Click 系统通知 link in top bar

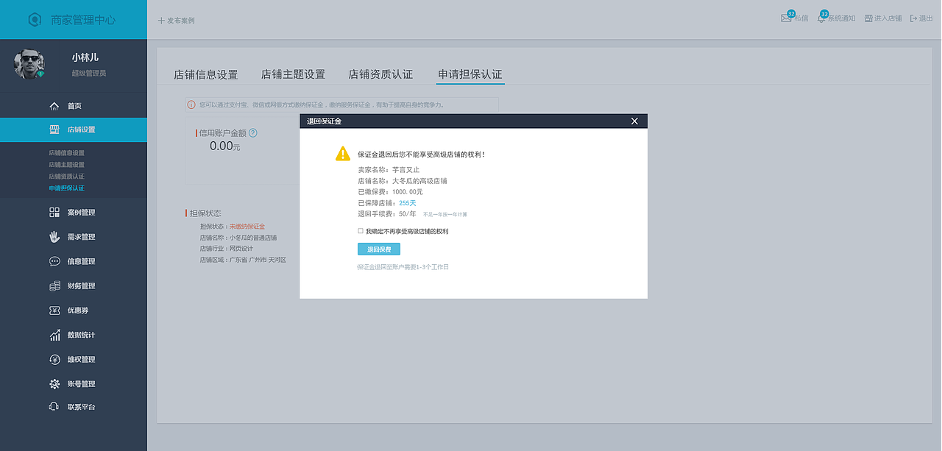[x=841, y=18]
